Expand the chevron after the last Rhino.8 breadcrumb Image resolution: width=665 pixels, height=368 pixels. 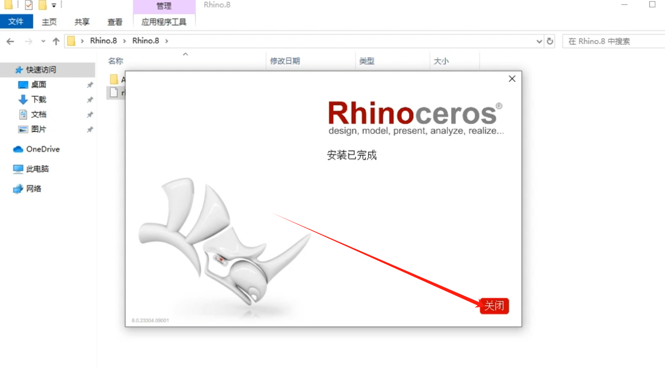tap(166, 41)
